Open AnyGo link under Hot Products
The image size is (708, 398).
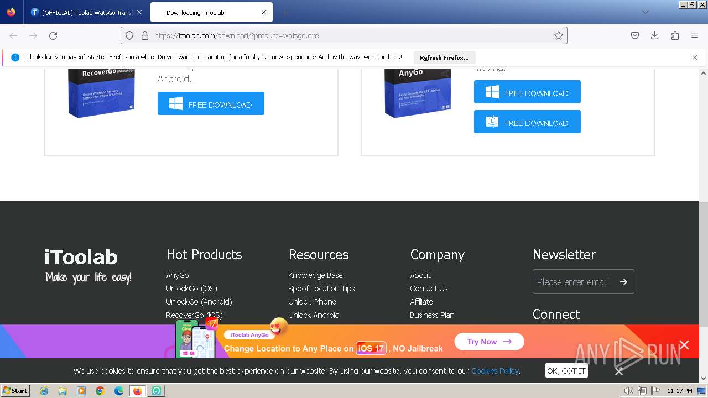click(178, 275)
